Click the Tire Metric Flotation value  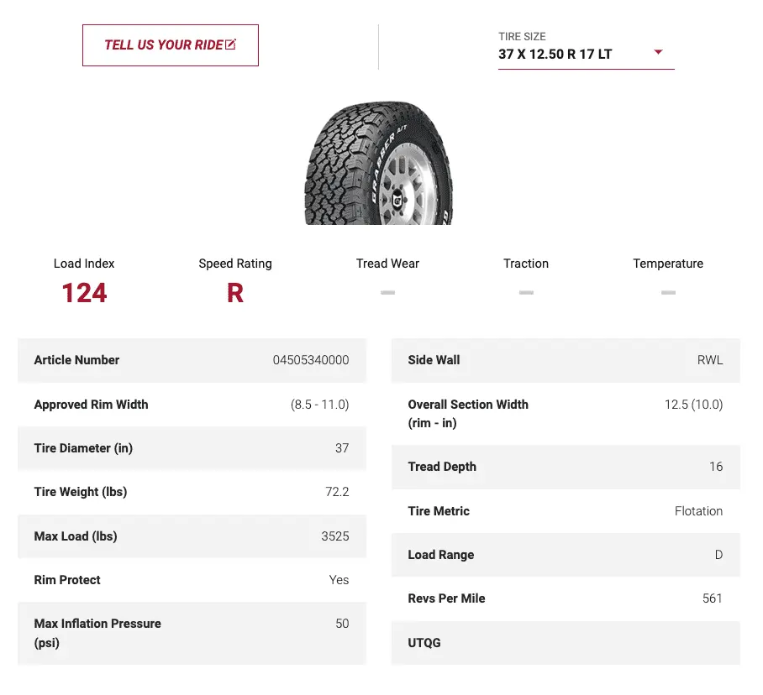click(x=698, y=510)
